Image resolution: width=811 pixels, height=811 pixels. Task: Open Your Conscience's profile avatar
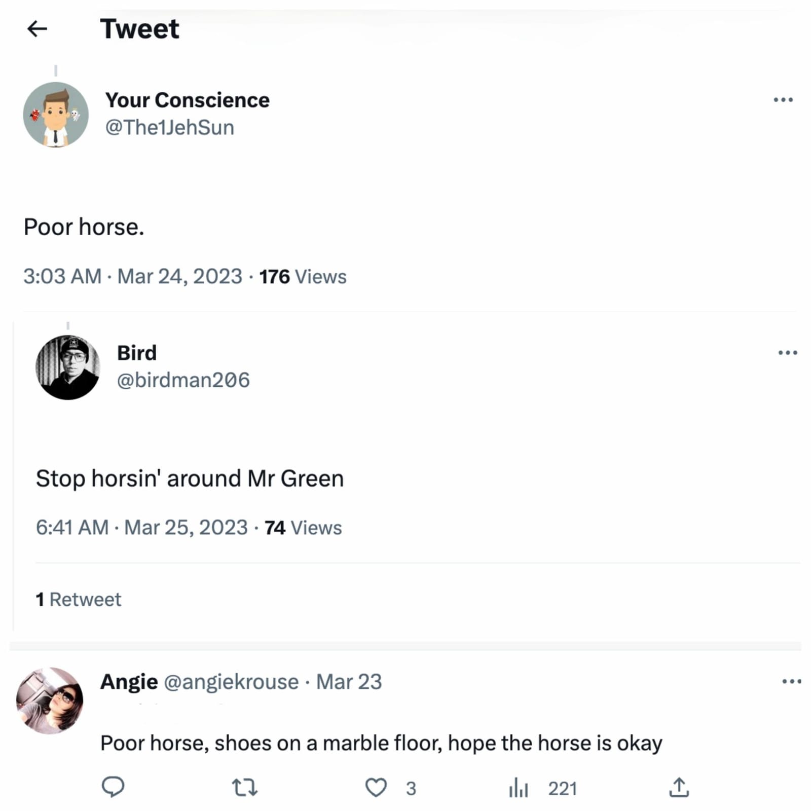[56, 114]
